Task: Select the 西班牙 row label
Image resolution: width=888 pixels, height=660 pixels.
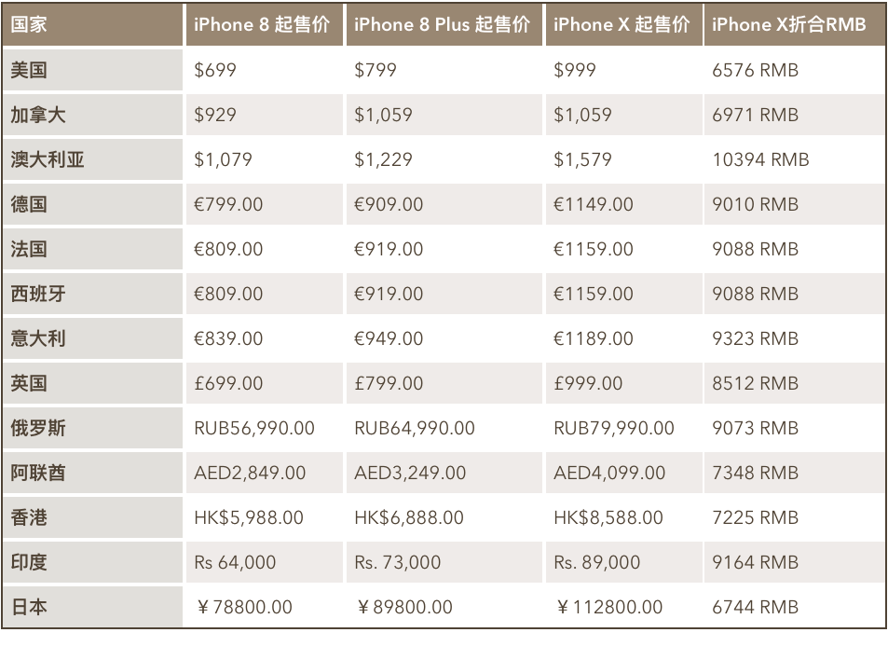Action: tap(38, 294)
